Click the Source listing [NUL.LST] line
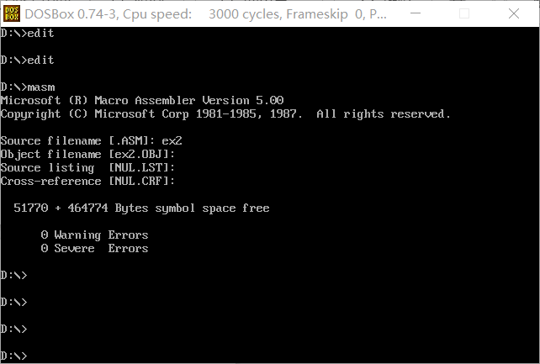 tap(87, 168)
